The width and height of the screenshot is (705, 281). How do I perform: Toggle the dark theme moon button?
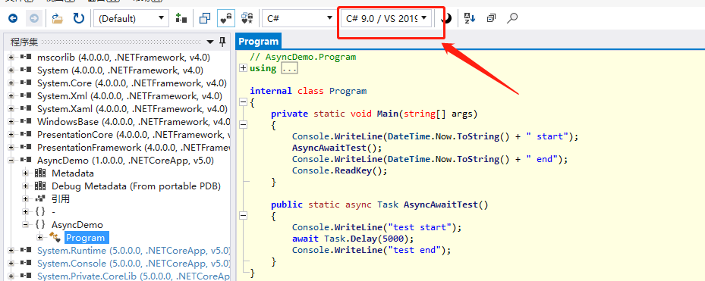click(x=446, y=18)
